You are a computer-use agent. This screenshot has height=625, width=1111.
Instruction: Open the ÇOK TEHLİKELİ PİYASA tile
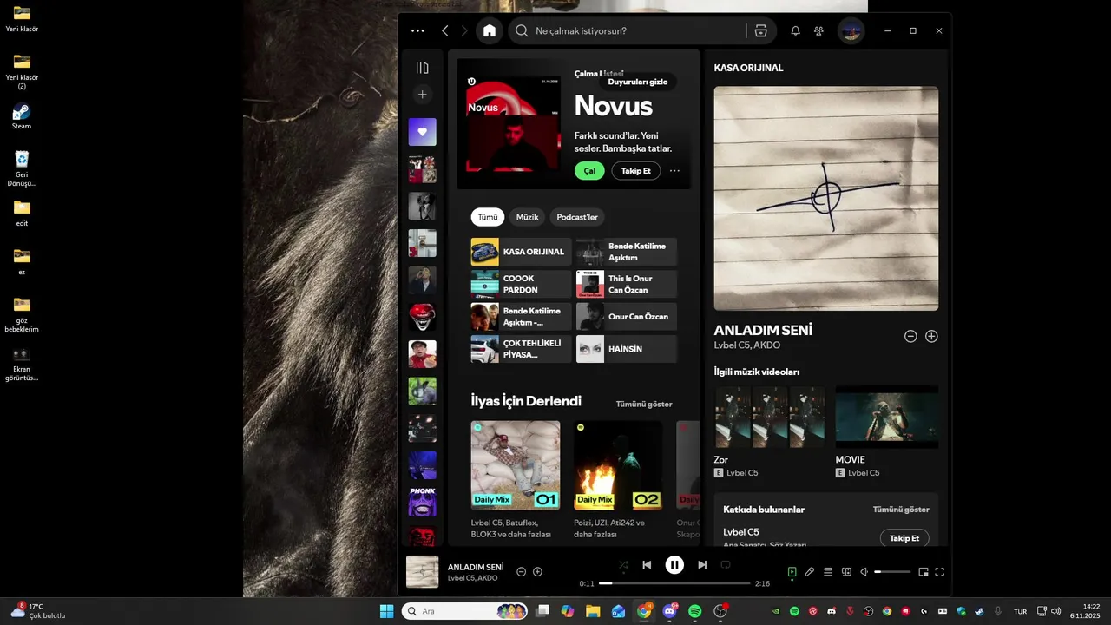522,349
